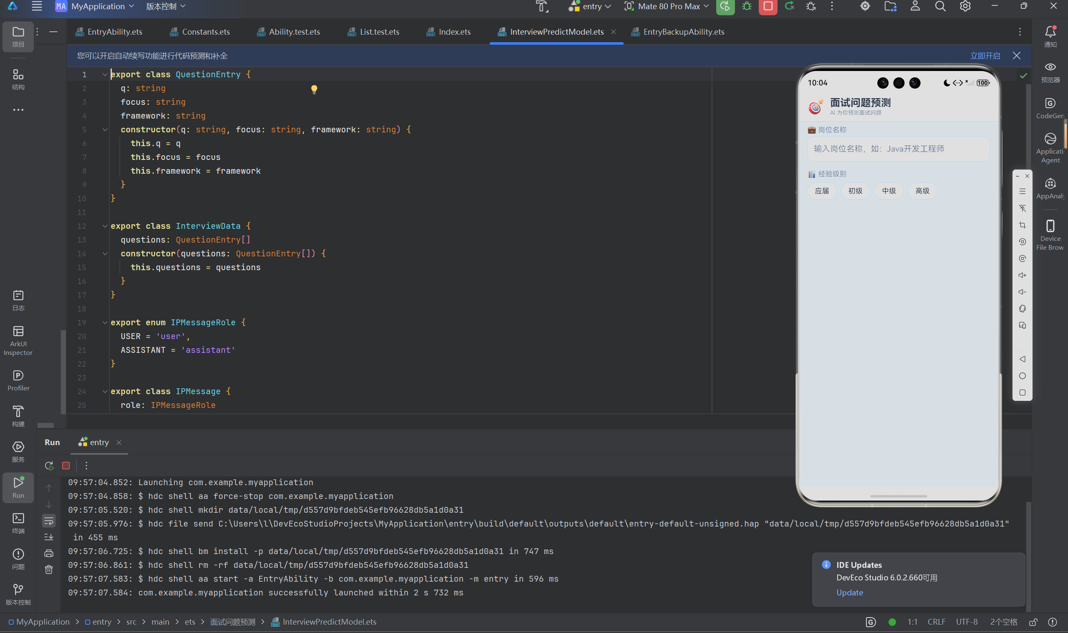Click the debug bug icon in toolbar
1068x633 pixels.
[x=747, y=6]
